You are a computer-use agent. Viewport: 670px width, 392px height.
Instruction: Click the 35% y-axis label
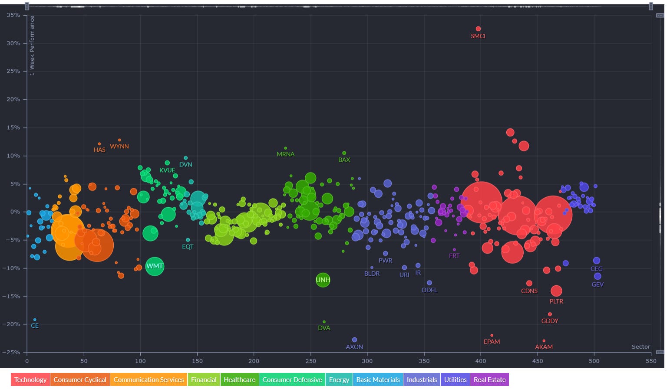coord(13,15)
